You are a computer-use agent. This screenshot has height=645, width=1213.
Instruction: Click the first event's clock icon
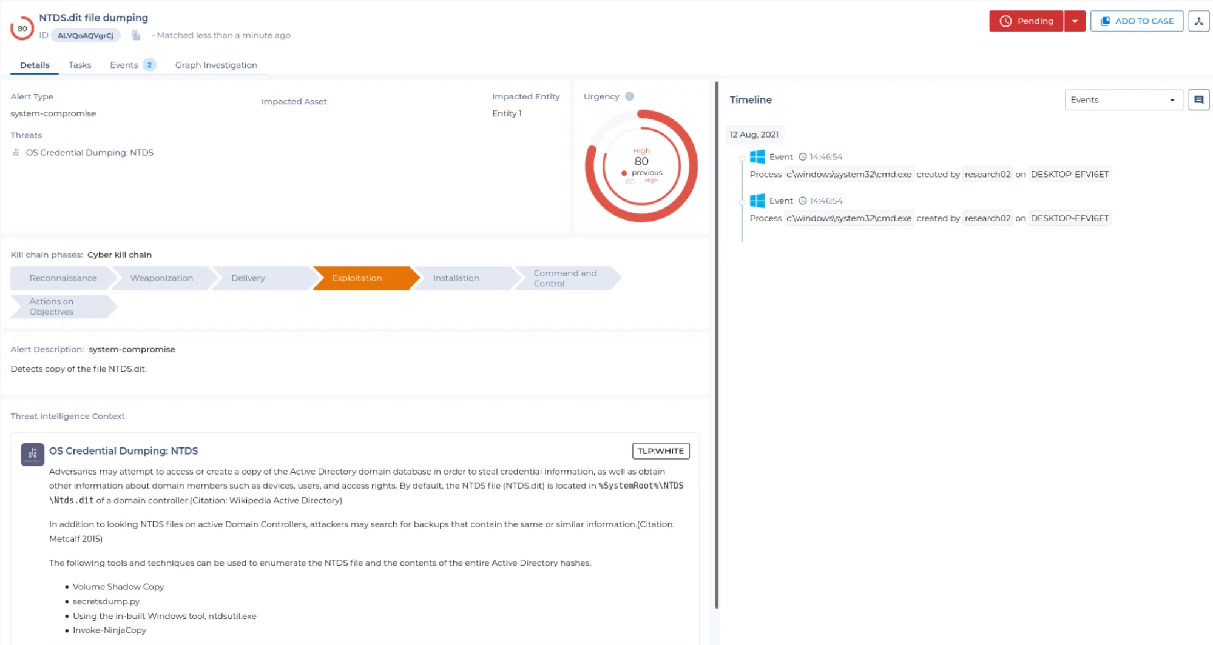click(802, 157)
